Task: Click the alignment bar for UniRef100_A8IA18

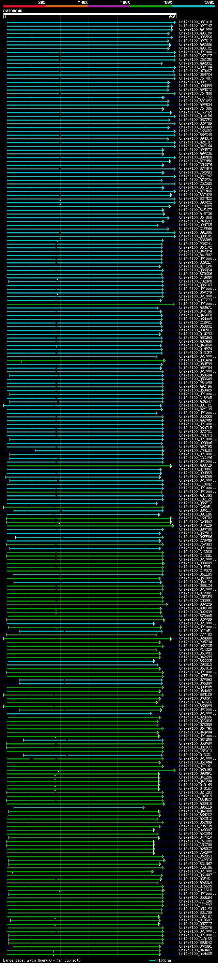Action: pos(91,22)
